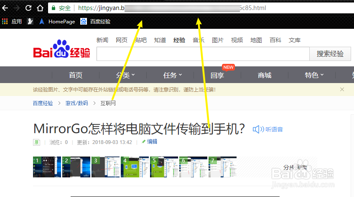Screen dimensions: 354x197
Task: Click the experience search input box
Action: tap(203, 54)
